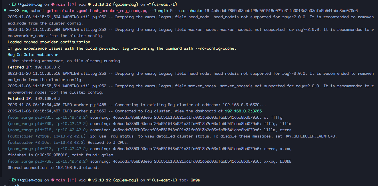The height and width of the screenshot is (186, 378).
Task: Click 'took 3m9s' in the bottom prompt
Action: [x=190, y=180]
